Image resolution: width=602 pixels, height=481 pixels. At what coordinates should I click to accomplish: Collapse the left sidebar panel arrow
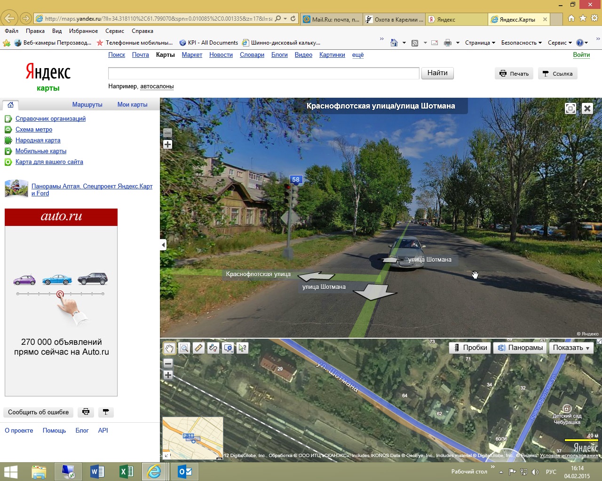coord(163,245)
